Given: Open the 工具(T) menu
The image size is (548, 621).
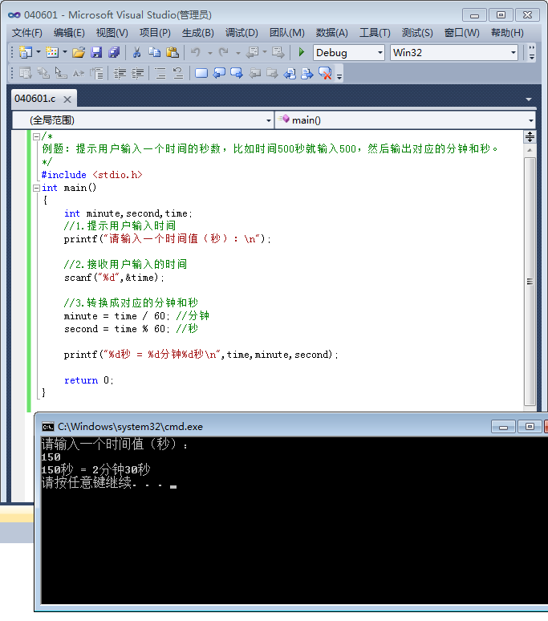Looking at the screenshot, I should (375, 32).
